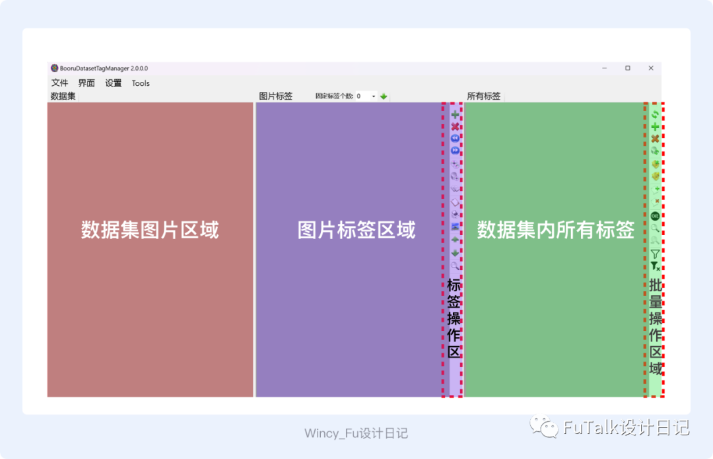Undo last tag edit with blue back arrows

[454, 137]
